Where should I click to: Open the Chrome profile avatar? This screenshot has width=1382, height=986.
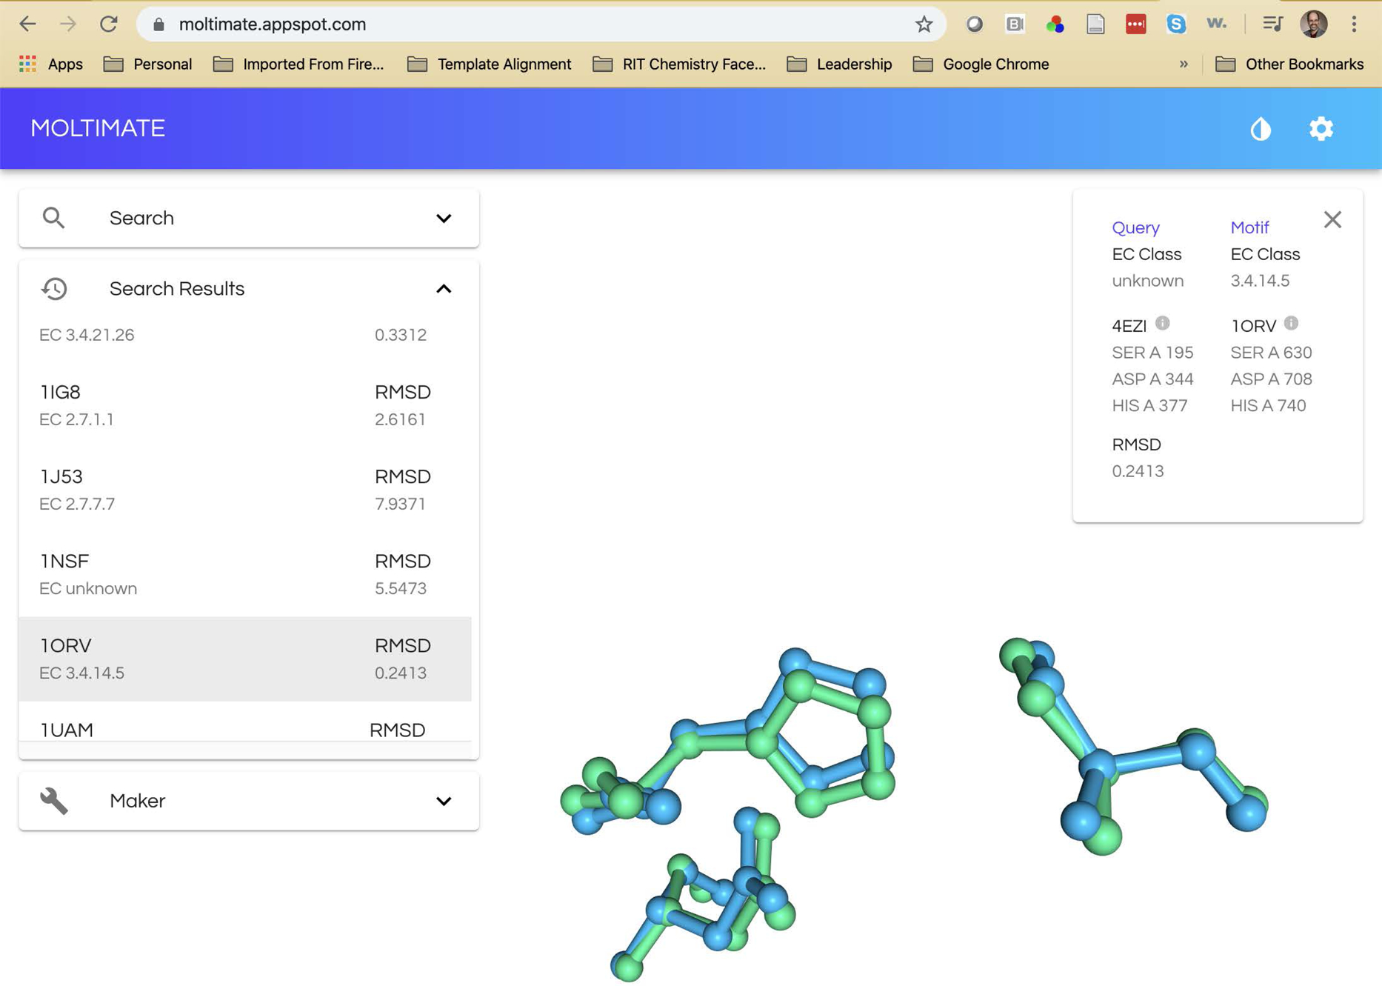click(x=1314, y=24)
